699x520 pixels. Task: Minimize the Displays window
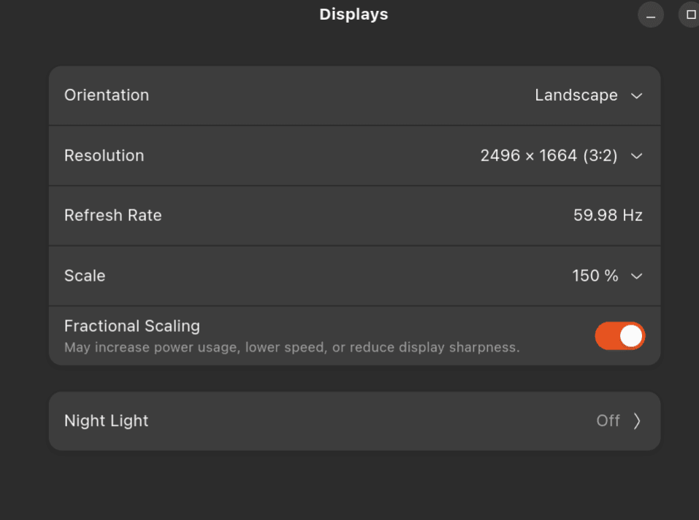click(650, 15)
